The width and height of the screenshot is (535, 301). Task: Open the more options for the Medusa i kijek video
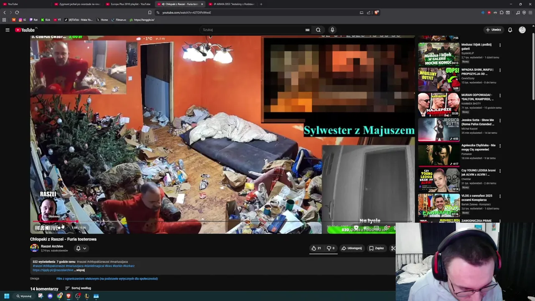[500, 45]
